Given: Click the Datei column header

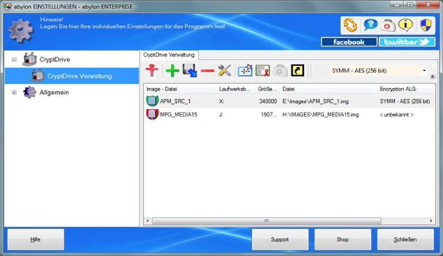Looking at the screenshot, I should click(327, 89).
